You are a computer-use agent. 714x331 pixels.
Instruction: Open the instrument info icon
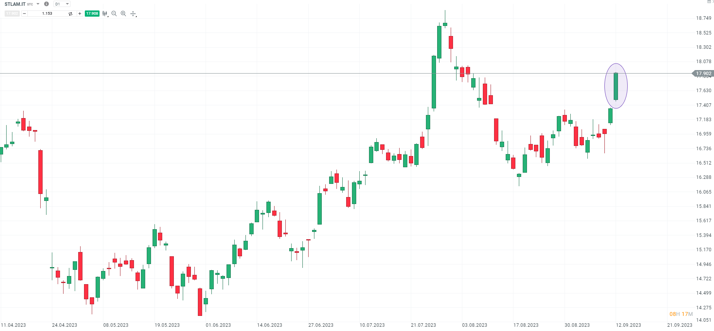[46, 4]
